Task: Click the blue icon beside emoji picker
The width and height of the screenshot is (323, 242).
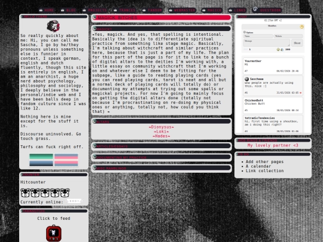Action: (x=282, y=50)
